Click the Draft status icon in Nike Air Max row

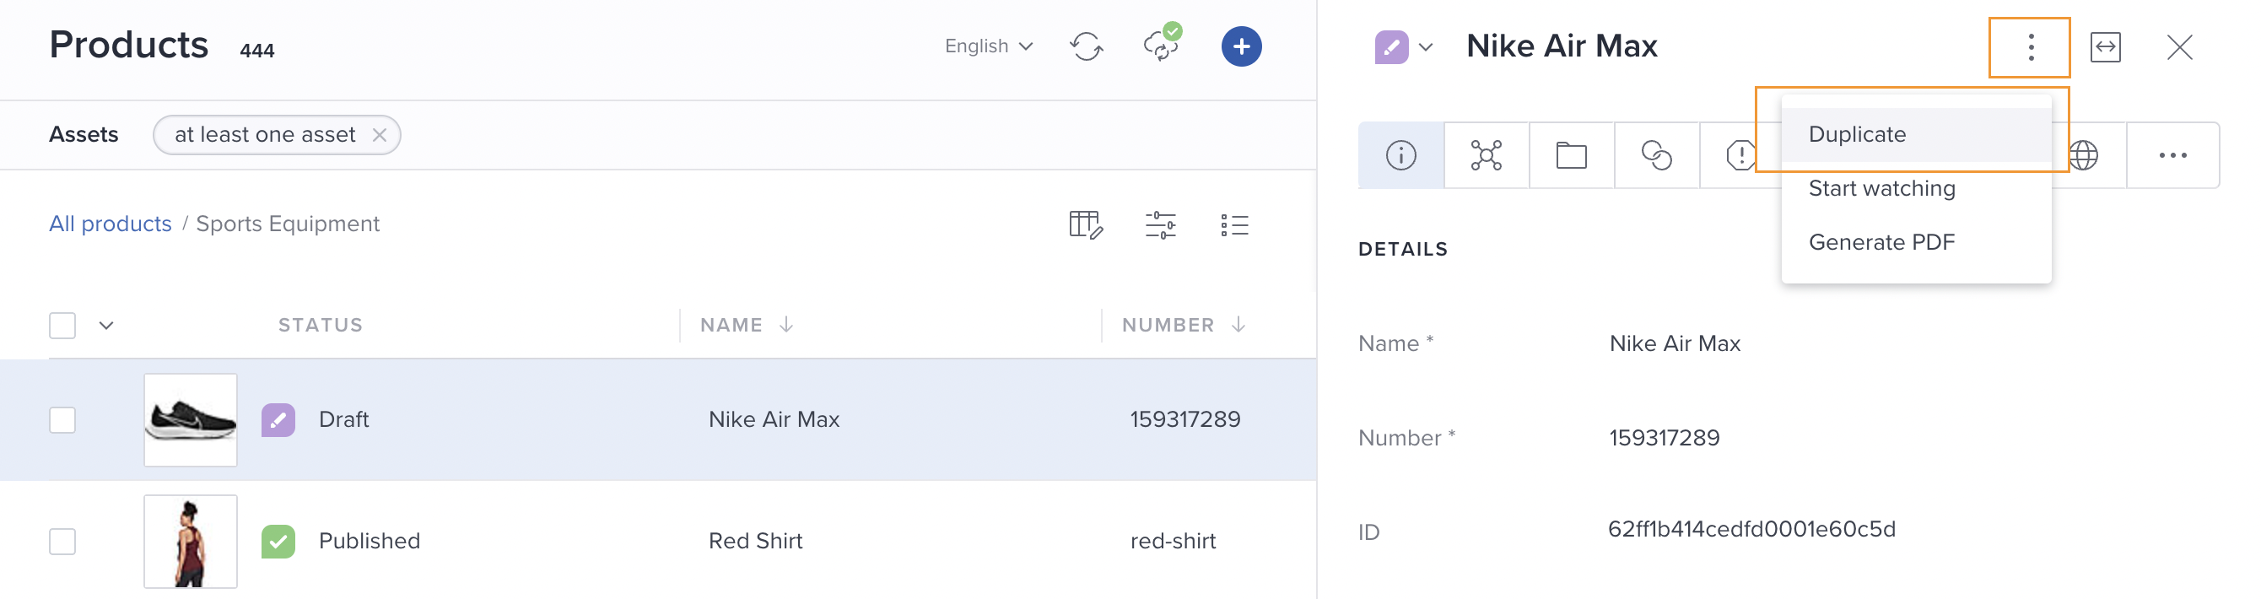278,420
